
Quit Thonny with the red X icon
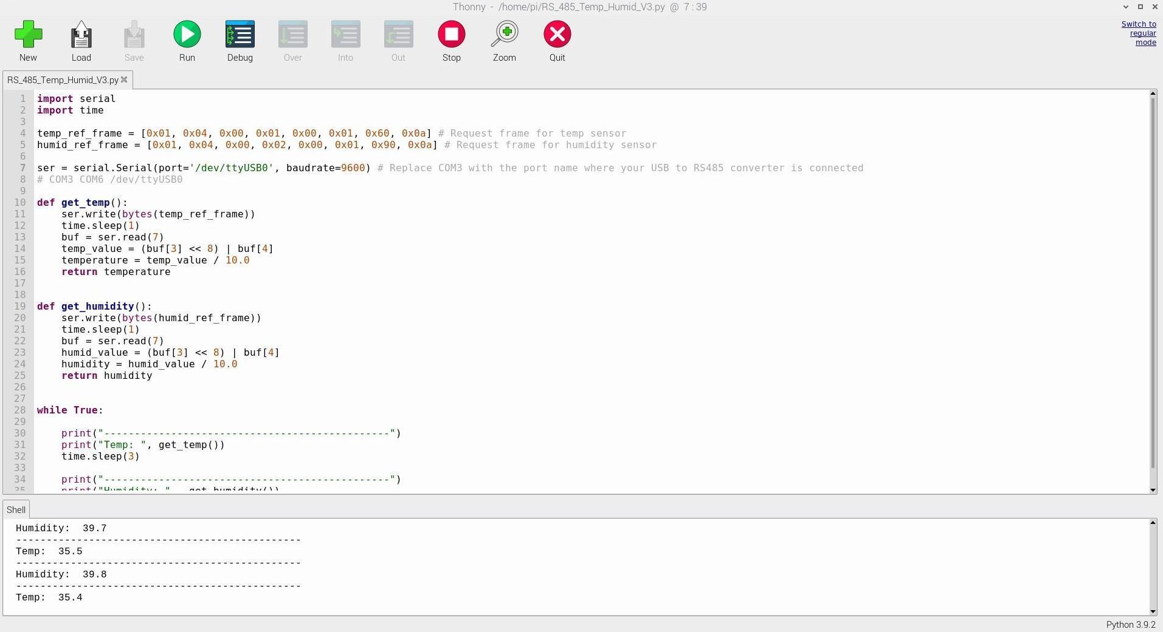pyautogui.click(x=557, y=35)
